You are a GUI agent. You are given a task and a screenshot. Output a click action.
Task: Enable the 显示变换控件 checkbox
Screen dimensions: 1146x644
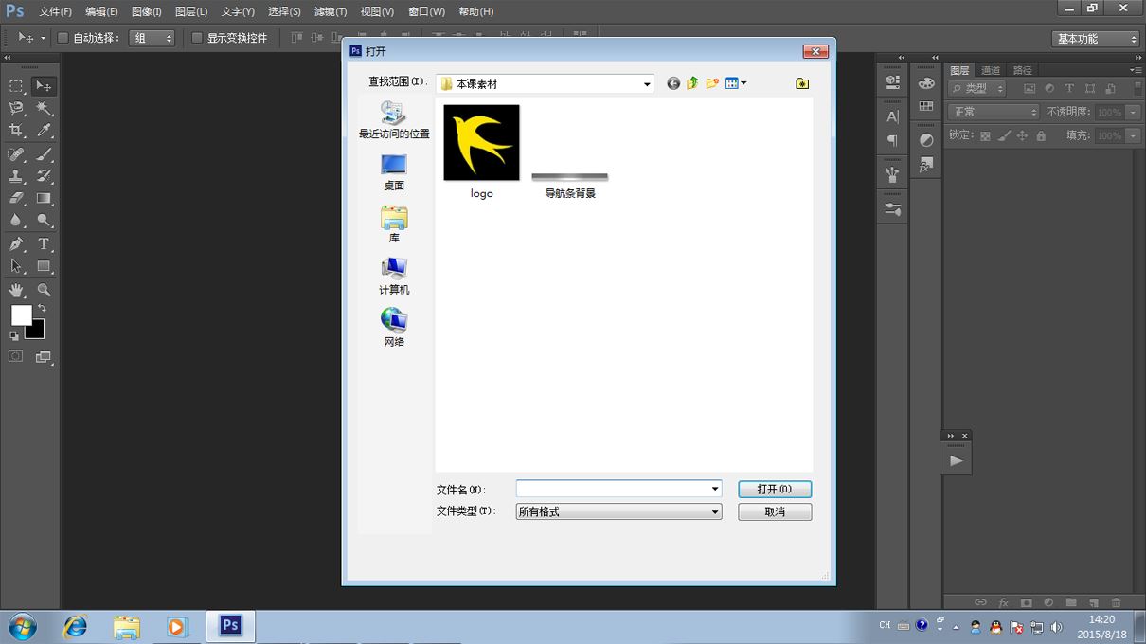(x=197, y=38)
